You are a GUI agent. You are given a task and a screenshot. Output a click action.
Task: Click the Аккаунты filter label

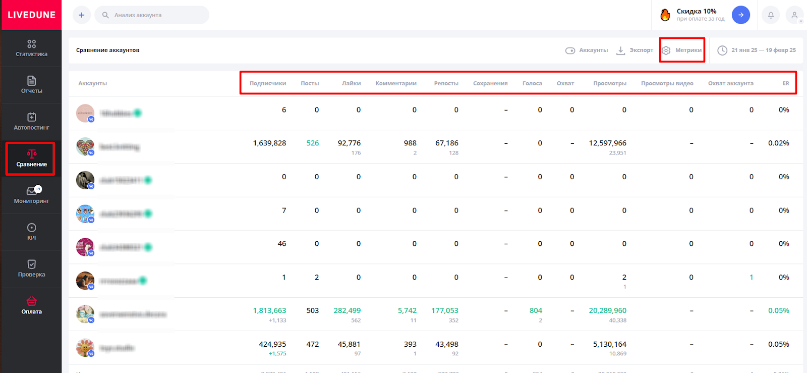pyautogui.click(x=593, y=50)
